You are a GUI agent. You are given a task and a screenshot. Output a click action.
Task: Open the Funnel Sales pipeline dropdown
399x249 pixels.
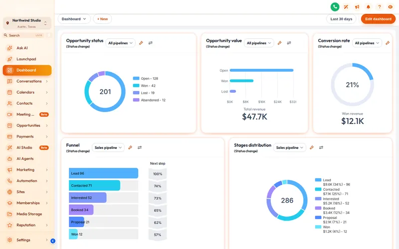click(108, 147)
